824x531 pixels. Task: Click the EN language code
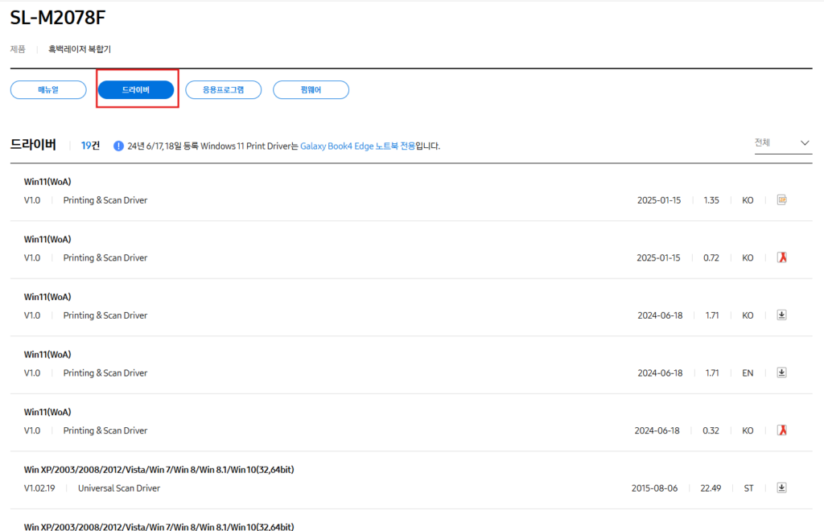(x=748, y=373)
